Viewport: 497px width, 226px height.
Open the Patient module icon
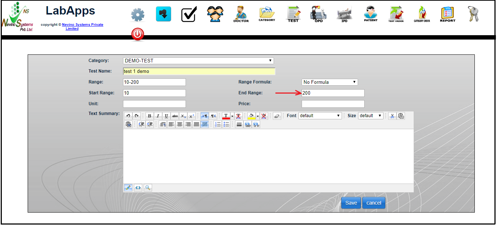370,14
